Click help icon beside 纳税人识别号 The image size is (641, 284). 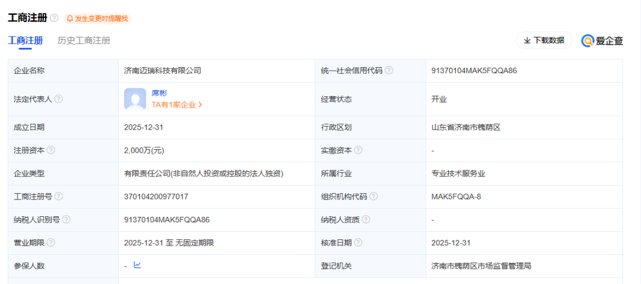pos(66,220)
